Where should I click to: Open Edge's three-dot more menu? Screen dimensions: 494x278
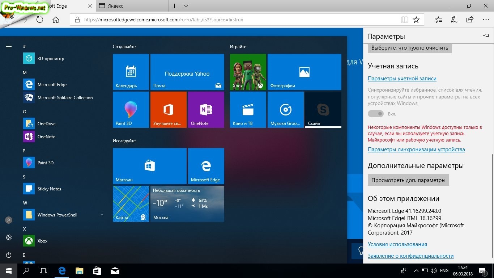pos(486,20)
